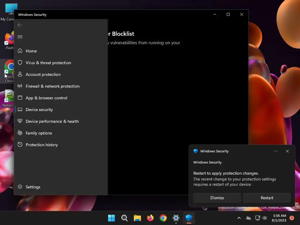Click the Blocklist page heading text
The image size is (300, 225).
click(x=121, y=34)
